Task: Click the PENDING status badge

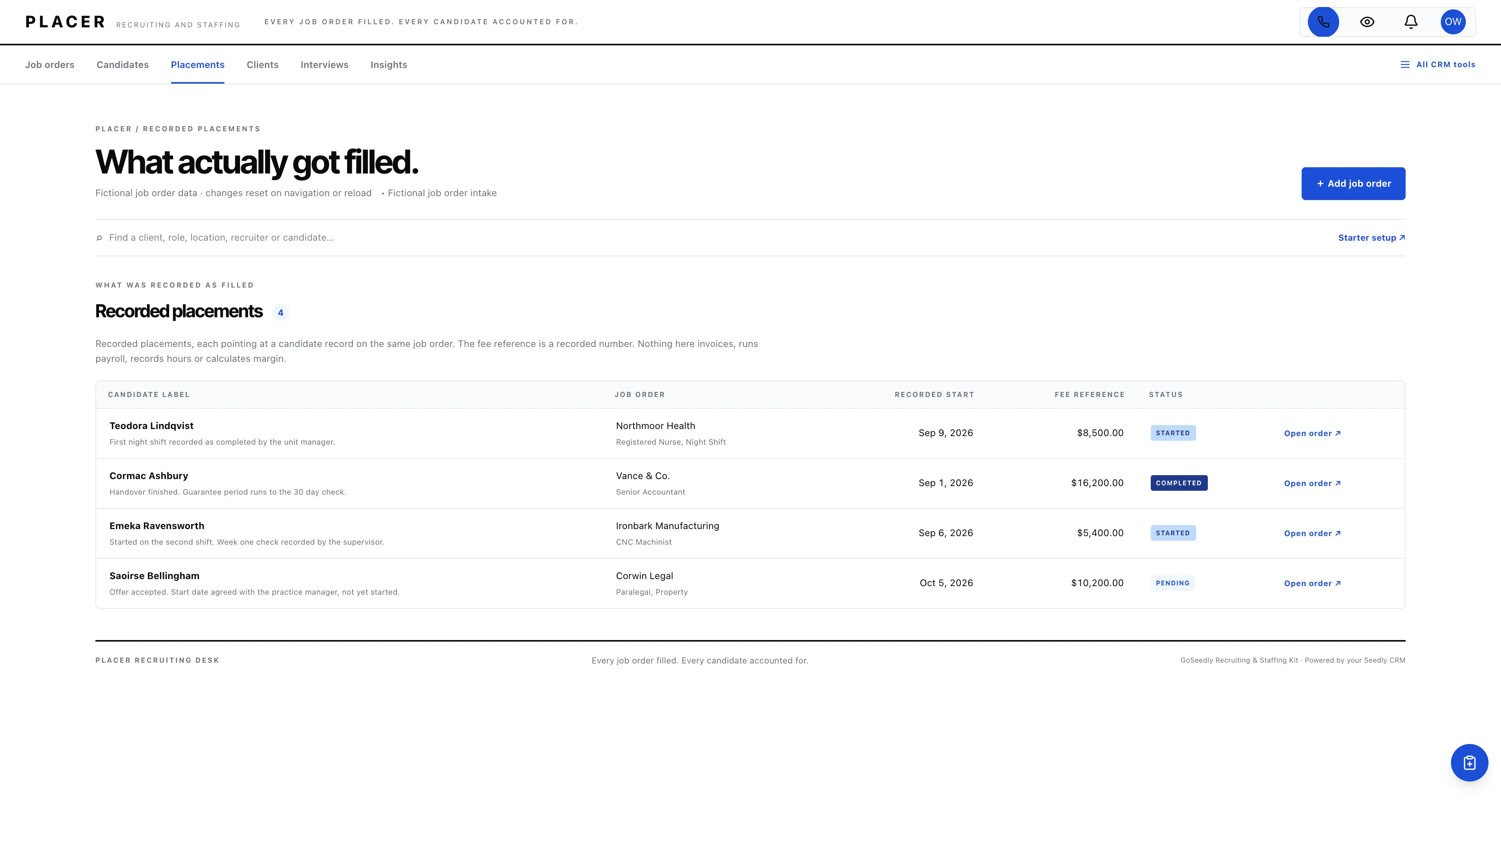Action: [1173, 583]
